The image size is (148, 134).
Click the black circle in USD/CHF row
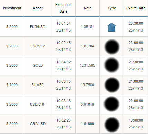click(x=111, y=104)
